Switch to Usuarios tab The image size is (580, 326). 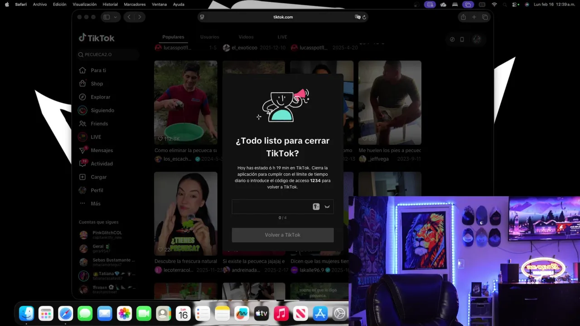point(210,37)
